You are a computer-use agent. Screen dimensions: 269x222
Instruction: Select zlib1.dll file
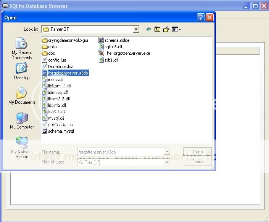pos(108,60)
